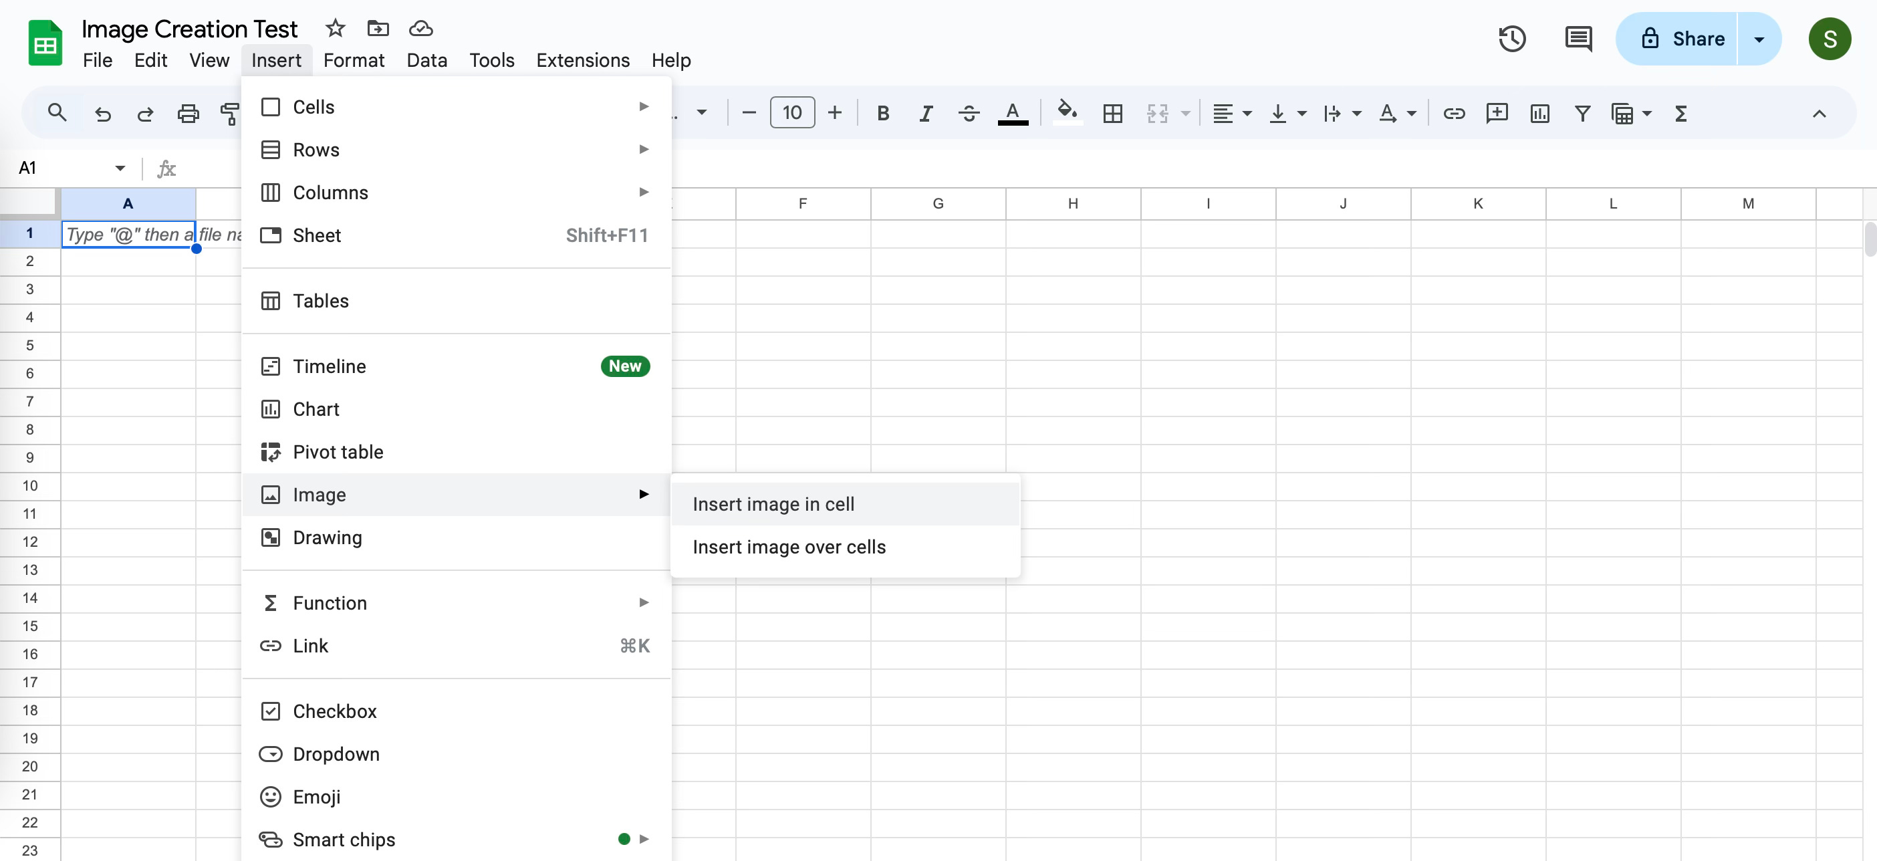The image size is (1877, 861).
Task: Select Timeline in the Insert menu
Action: point(455,366)
